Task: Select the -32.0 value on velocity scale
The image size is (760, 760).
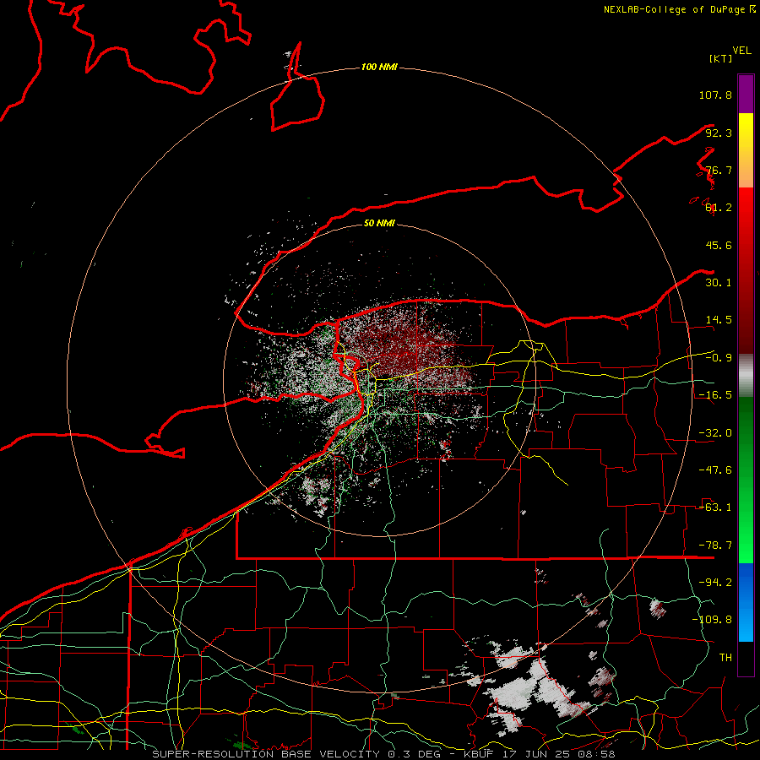Action: coord(715,433)
